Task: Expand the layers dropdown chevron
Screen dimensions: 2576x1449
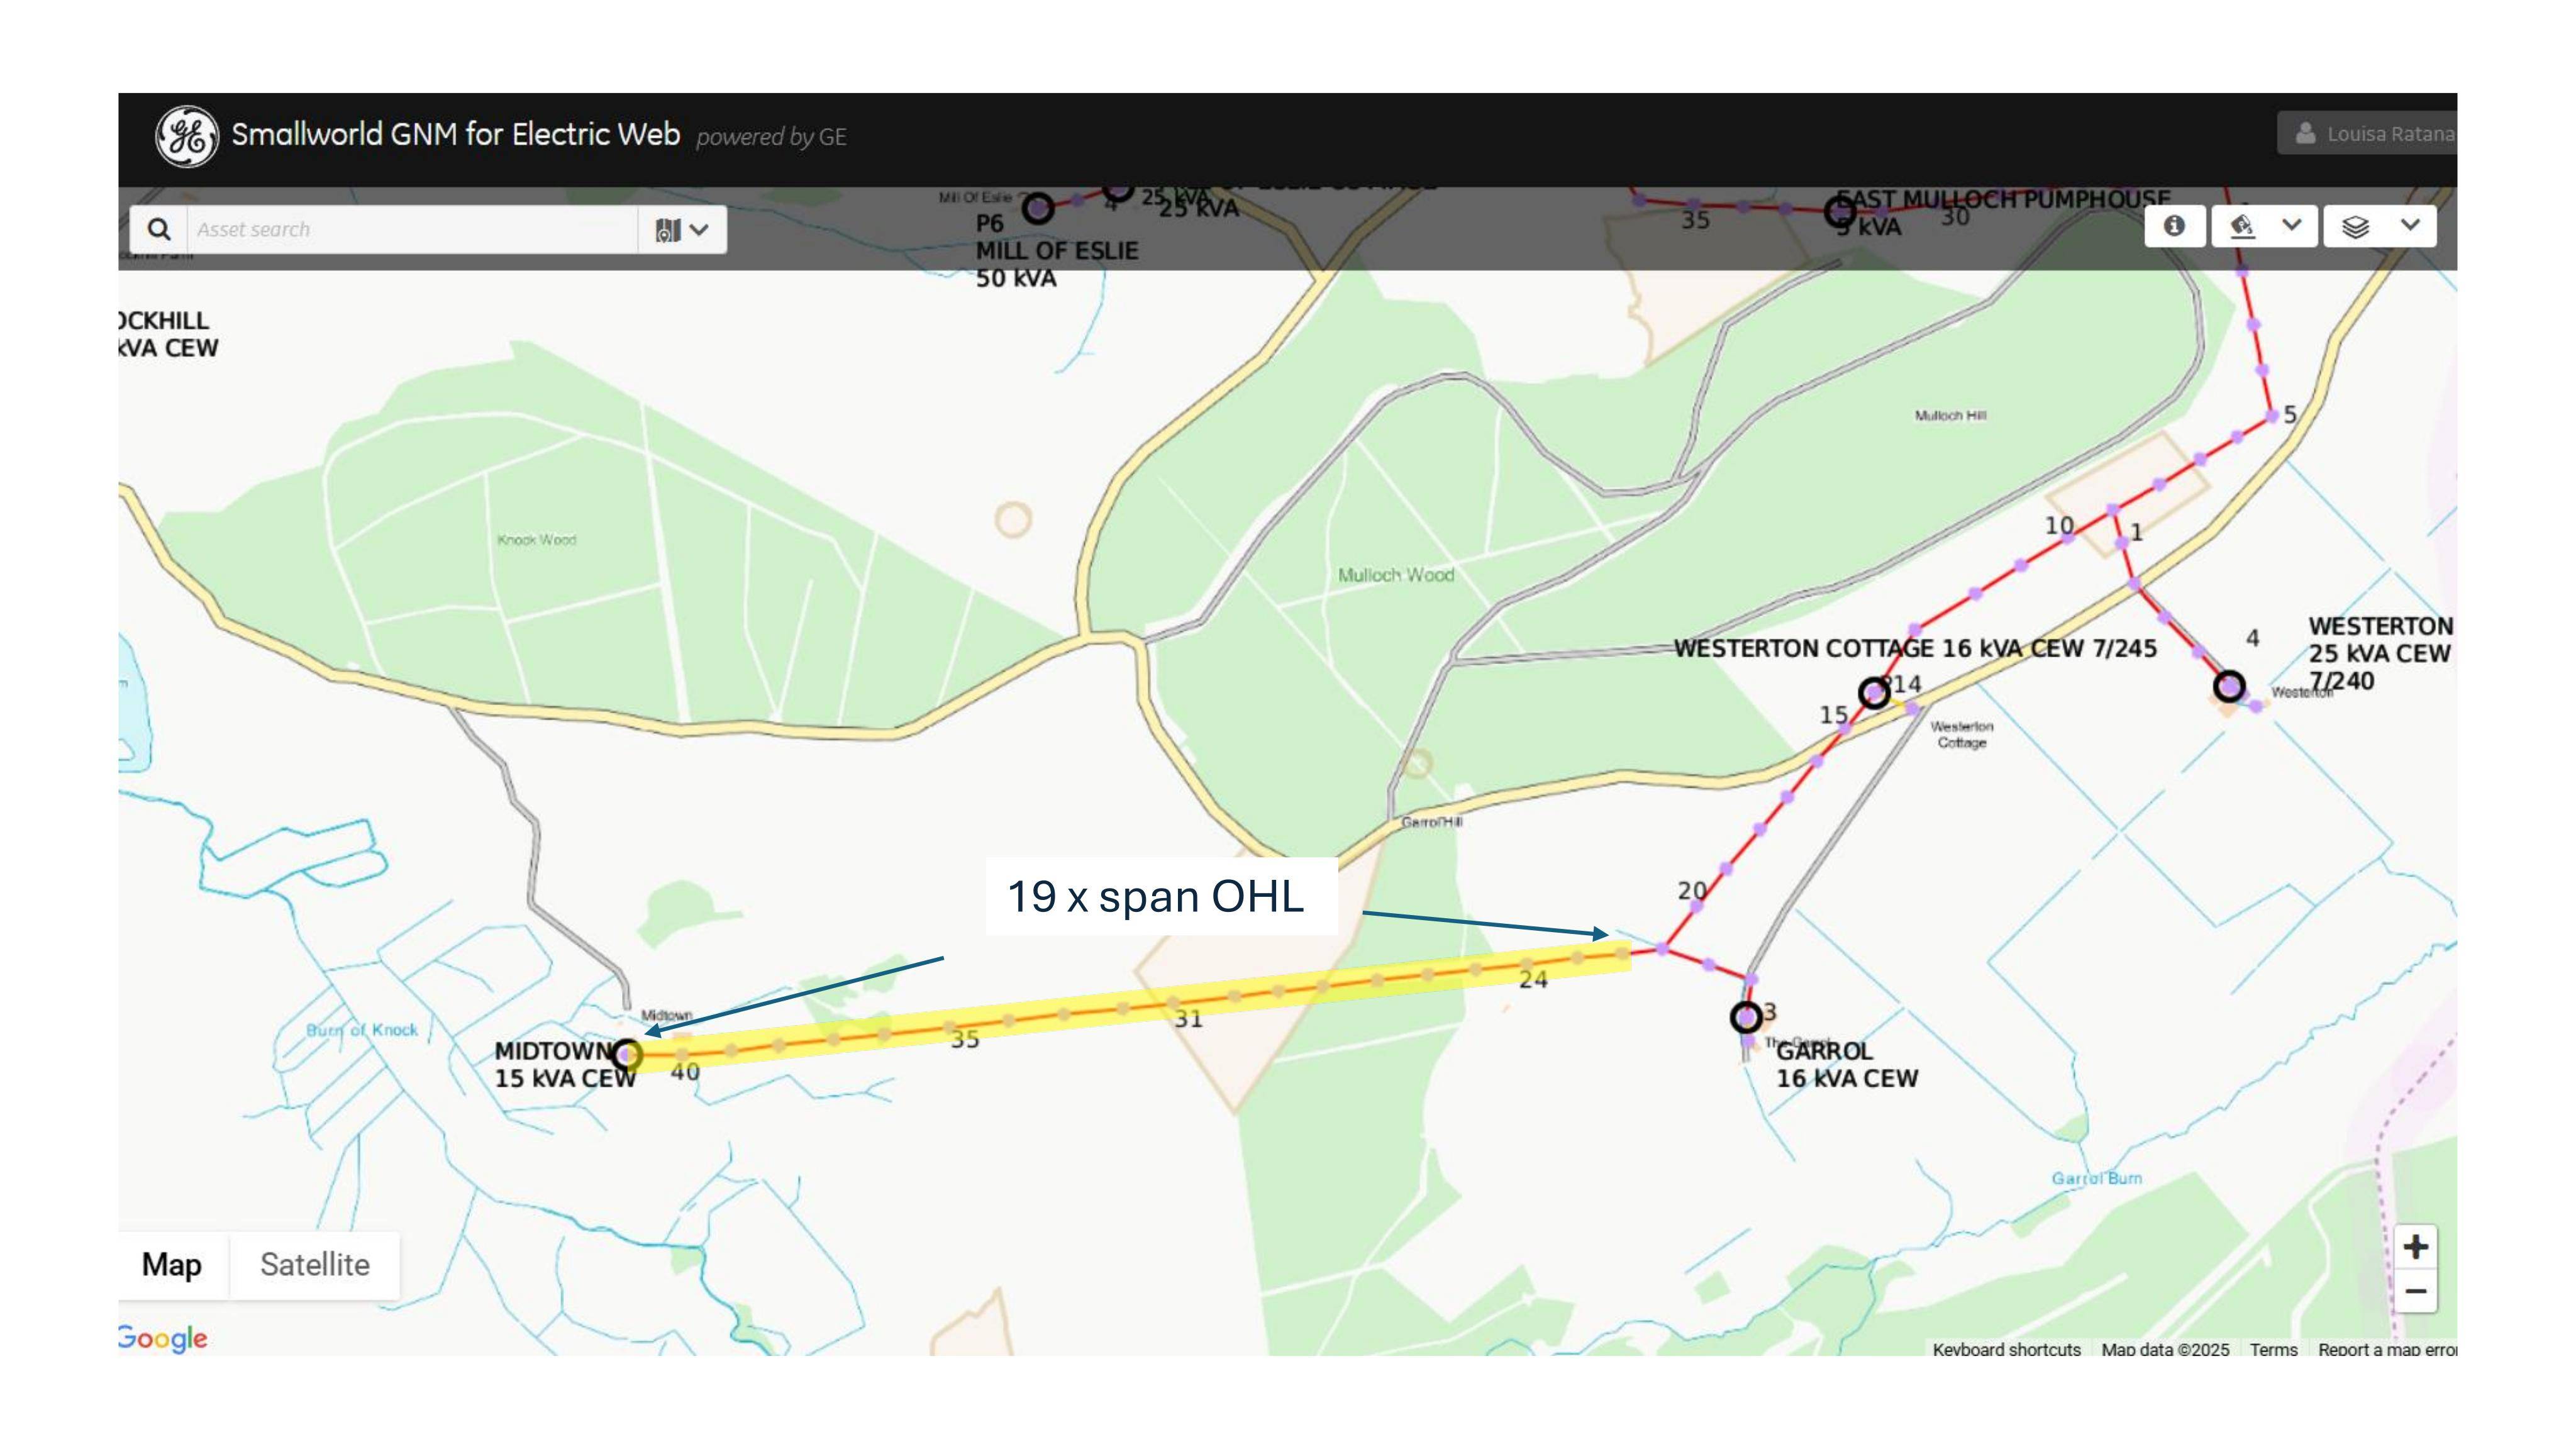Action: (x=2411, y=225)
